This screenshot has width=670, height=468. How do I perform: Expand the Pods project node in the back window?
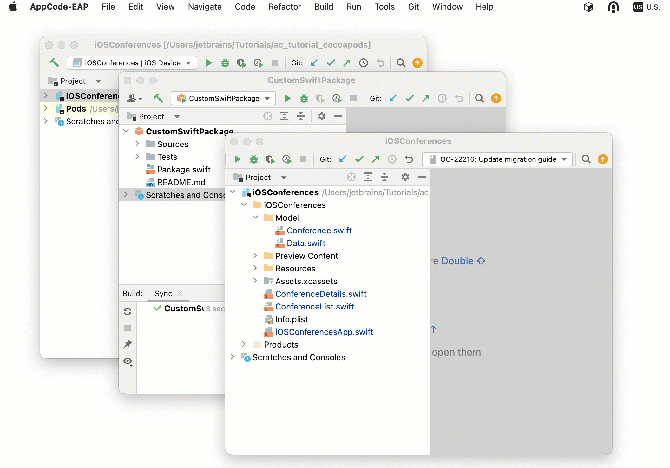(x=46, y=108)
